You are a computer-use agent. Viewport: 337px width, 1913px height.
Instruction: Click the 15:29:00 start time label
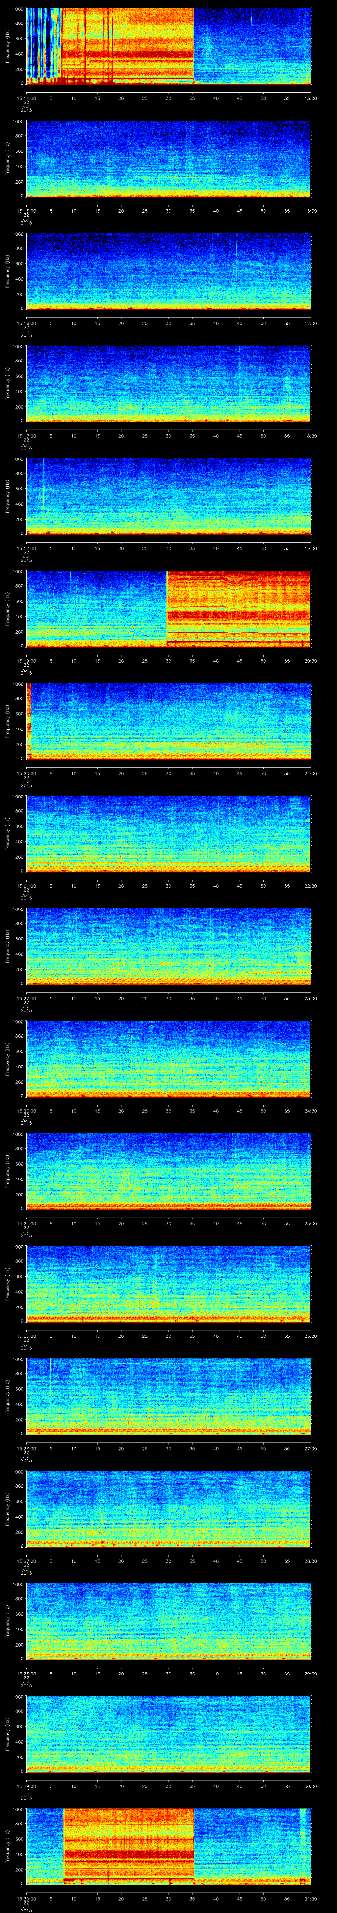[x=26, y=1786]
